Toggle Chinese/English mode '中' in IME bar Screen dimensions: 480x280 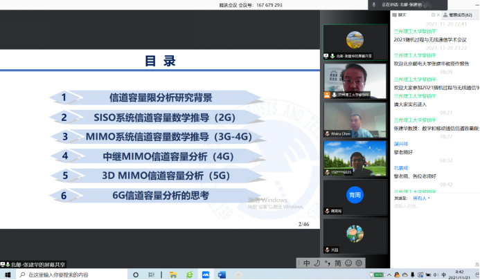click(x=307, y=263)
